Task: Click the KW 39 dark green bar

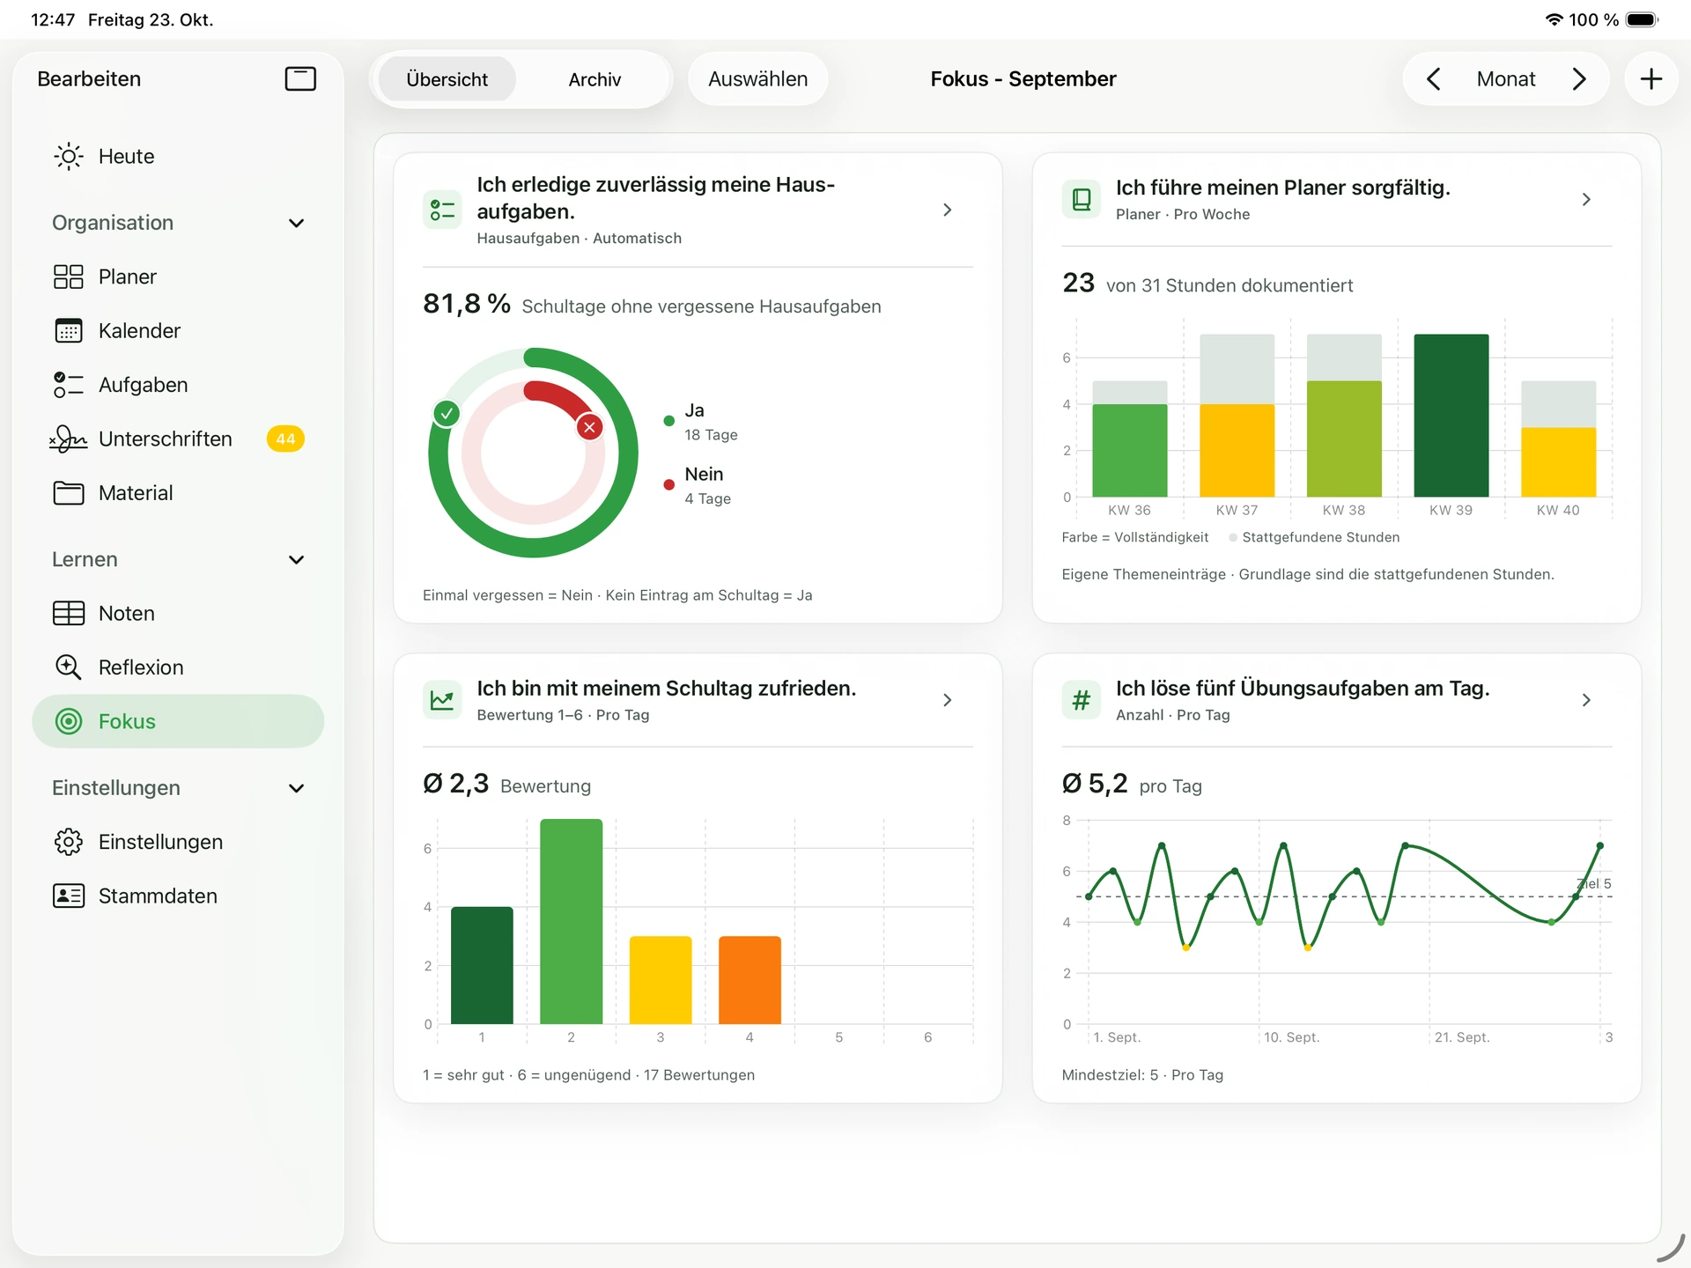Action: point(1451,416)
